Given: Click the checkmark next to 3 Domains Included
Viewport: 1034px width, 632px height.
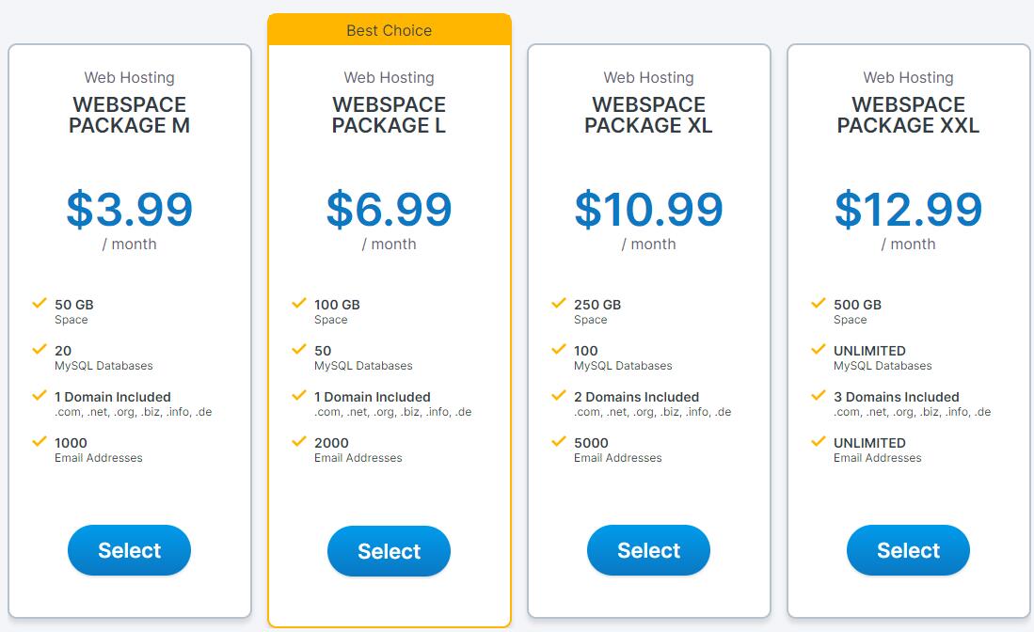Looking at the screenshot, I should click(819, 395).
